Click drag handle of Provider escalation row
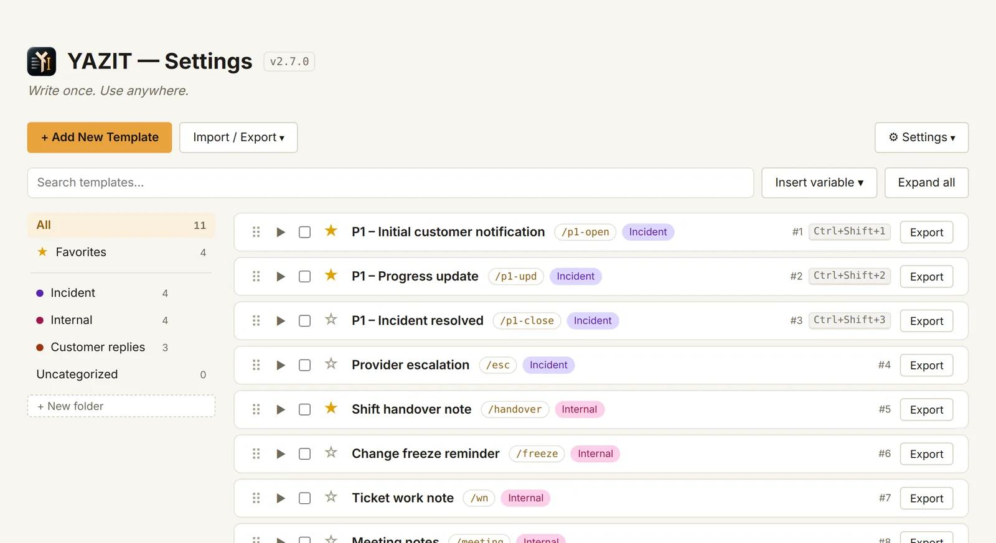Viewport: 996px width, 543px height. [x=256, y=365]
